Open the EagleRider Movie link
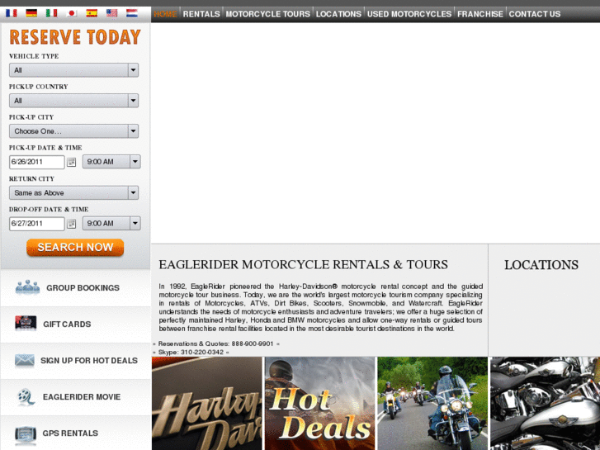600x450 pixels. [82, 397]
